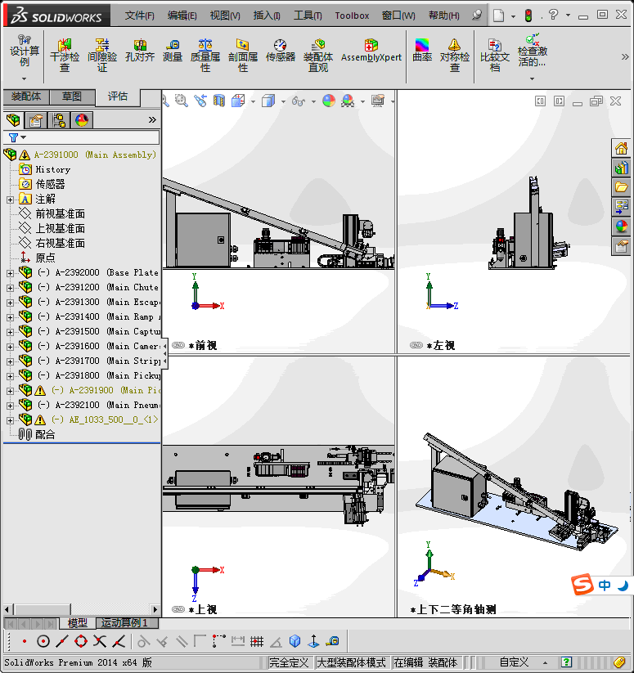Viewport: 634px width, 673px height.
Task: Open the Design Library task pane icon
Action: [x=621, y=168]
